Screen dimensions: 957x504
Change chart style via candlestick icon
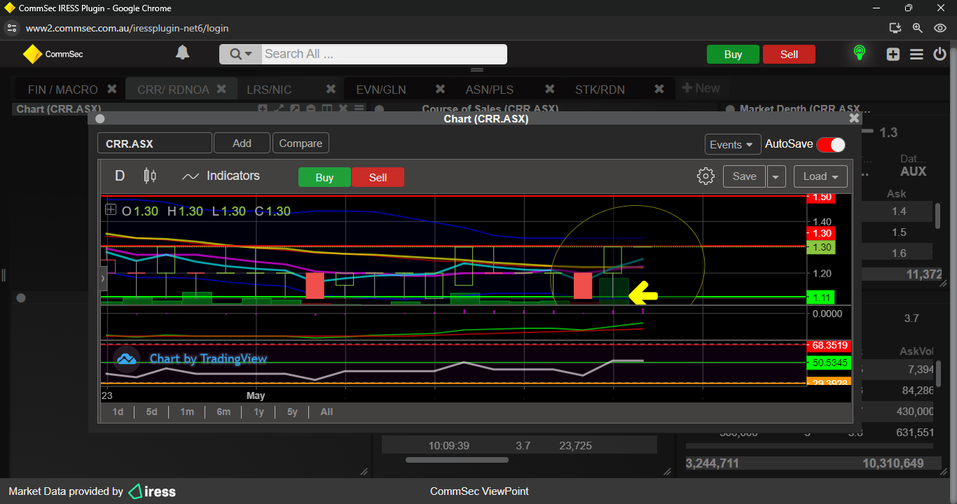click(x=150, y=176)
